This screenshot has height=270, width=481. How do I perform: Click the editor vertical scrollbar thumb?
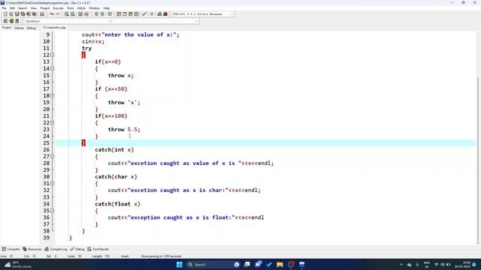pyautogui.click(x=478, y=159)
